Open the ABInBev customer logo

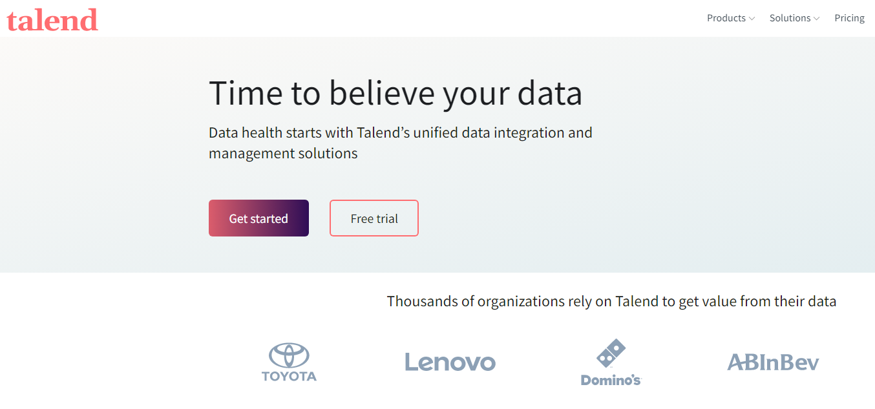[x=773, y=362]
